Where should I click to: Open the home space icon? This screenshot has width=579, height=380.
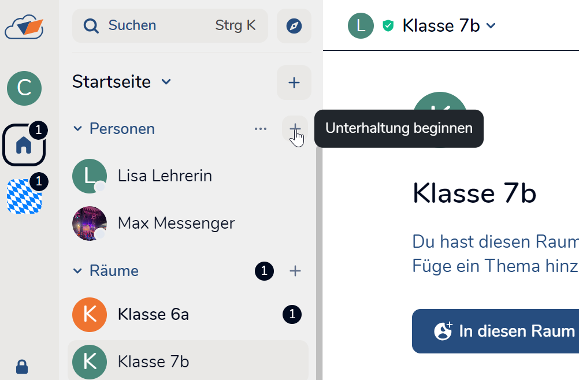(24, 144)
